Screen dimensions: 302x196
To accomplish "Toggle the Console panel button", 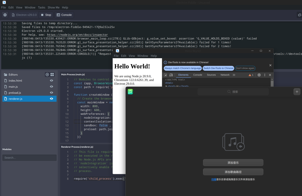I will pos(64,15).
